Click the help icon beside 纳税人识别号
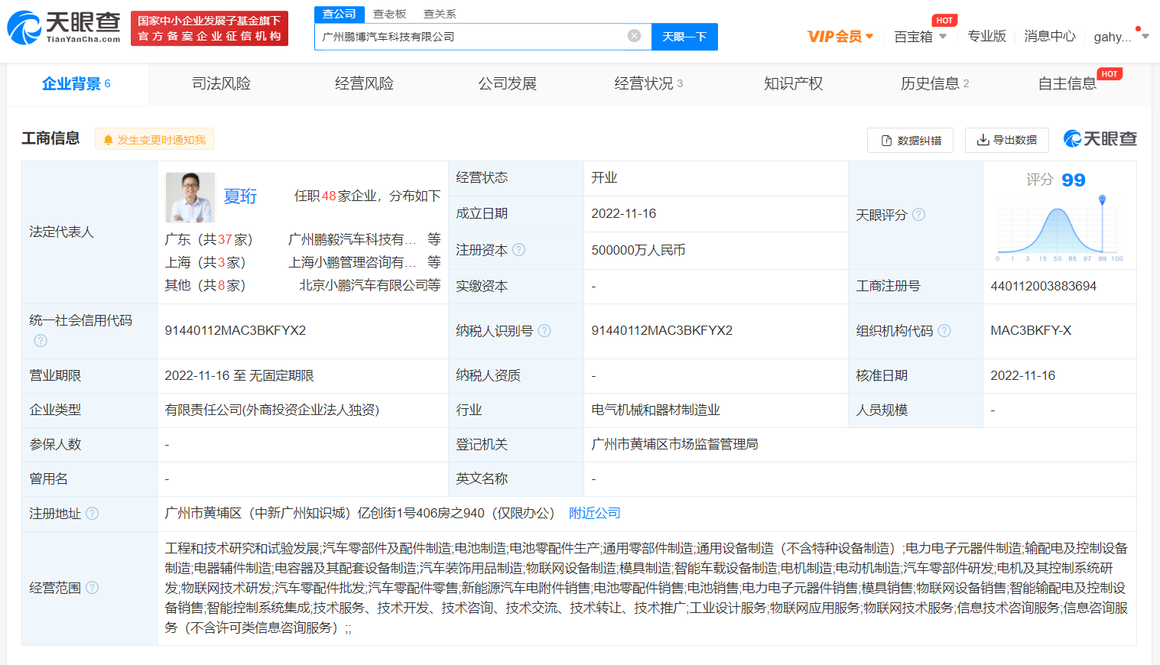Image resolution: width=1160 pixels, height=665 pixels. (544, 331)
